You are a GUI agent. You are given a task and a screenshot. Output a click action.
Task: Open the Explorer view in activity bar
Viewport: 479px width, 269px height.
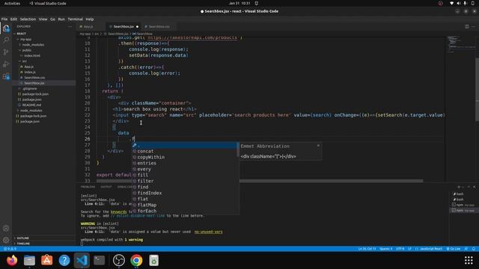pos(6,28)
